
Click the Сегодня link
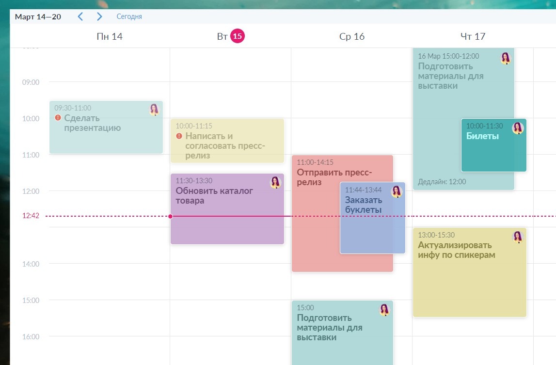click(x=129, y=16)
